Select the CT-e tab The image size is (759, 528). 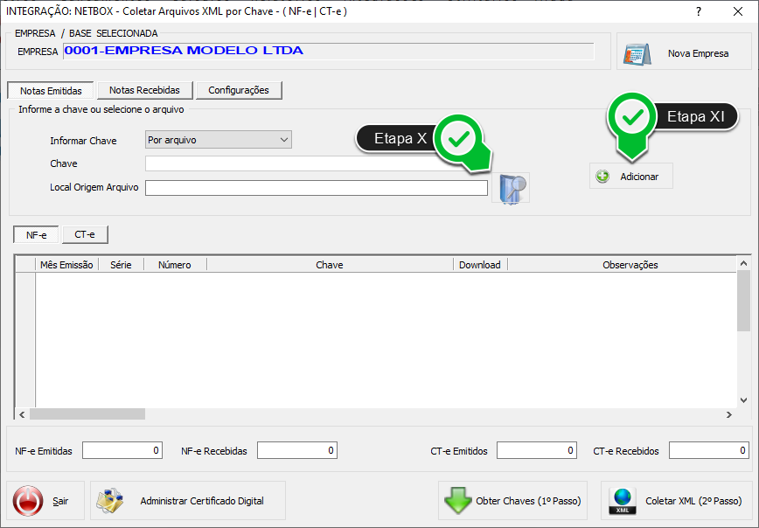[x=85, y=234]
